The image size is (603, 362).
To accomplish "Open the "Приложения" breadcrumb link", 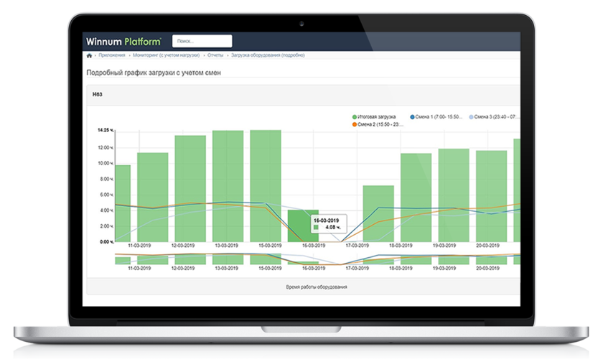I will click(x=112, y=55).
